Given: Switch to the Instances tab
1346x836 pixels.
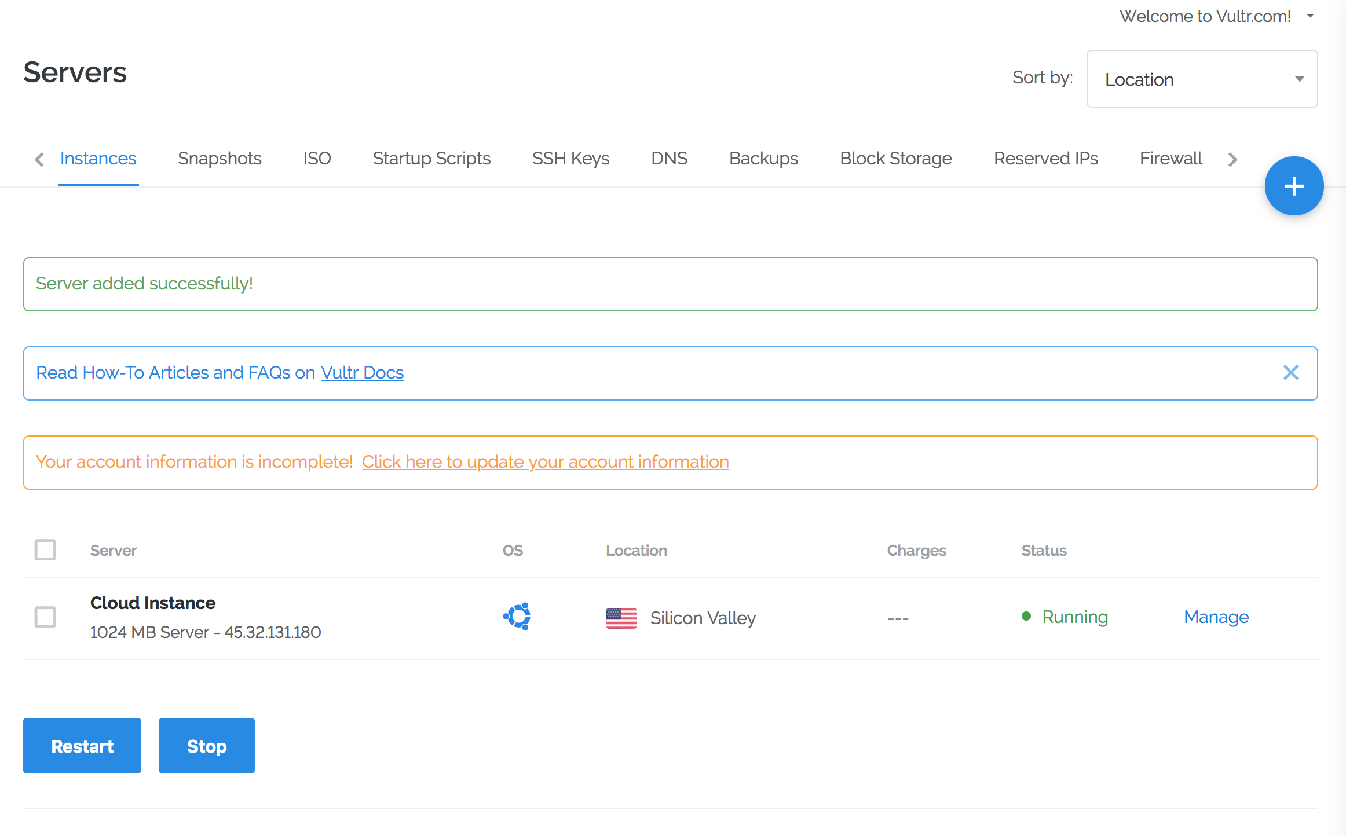Looking at the screenshot, I should 98,159.
